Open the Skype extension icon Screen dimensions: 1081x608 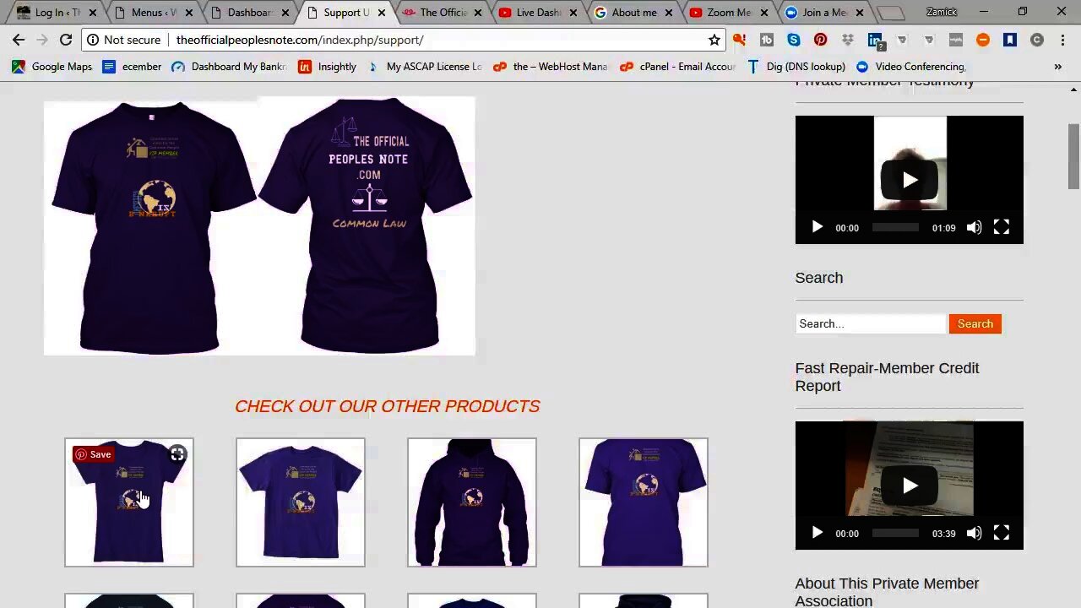(793, 40)
